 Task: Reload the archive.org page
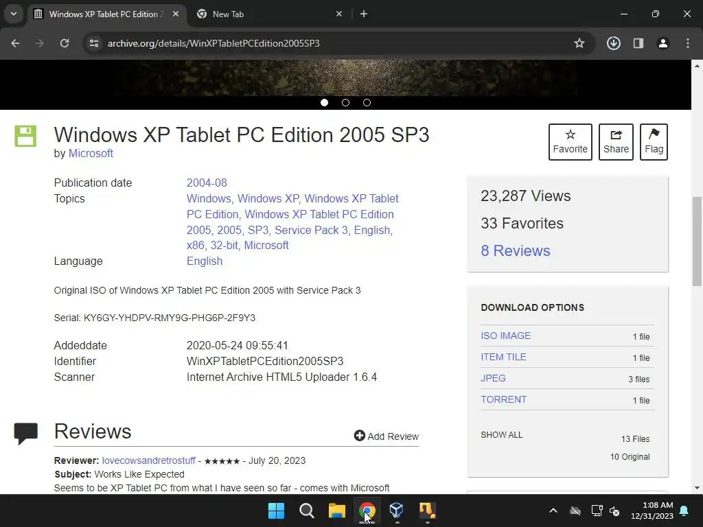click(65, 43)
